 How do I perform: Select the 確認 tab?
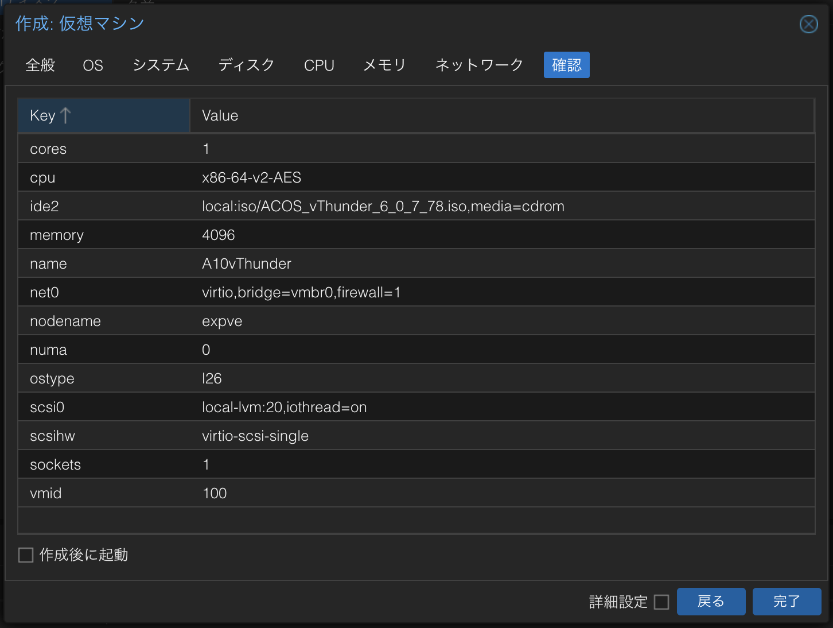click(x=567, y=65)
